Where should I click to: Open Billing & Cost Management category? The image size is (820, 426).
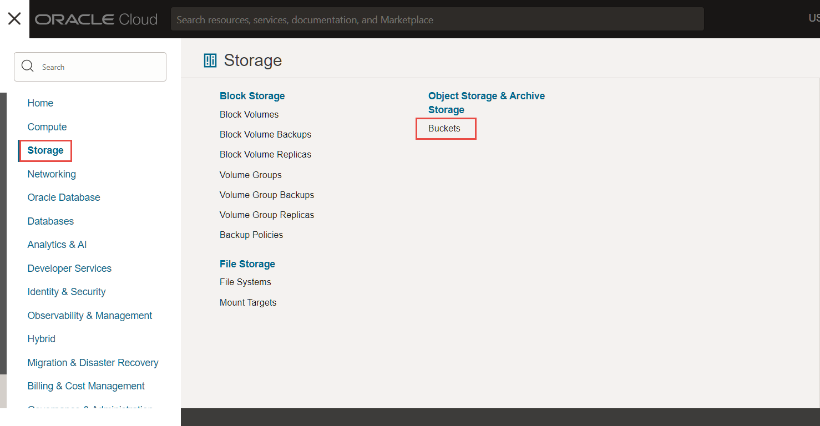pos(86,386)
